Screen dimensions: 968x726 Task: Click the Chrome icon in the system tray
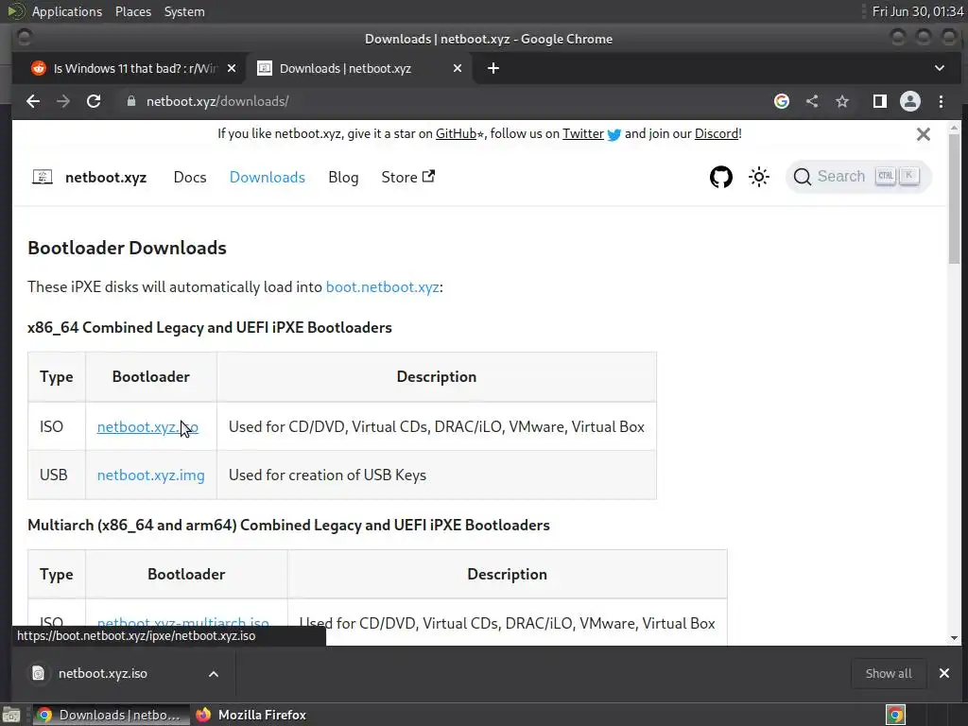[895, 715]
